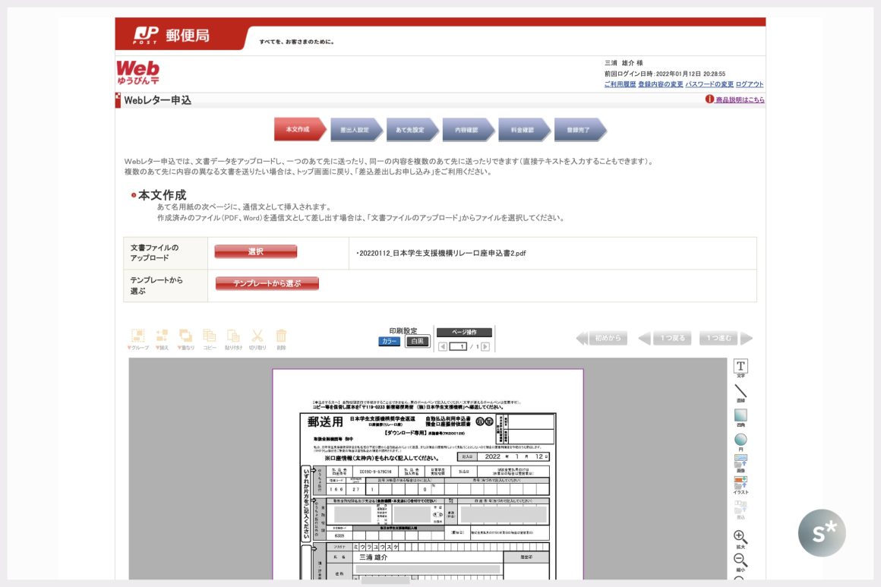Screen dimensions: 881x587
Task: Switch print setting to 白黒
Action: tap(416, 342)
